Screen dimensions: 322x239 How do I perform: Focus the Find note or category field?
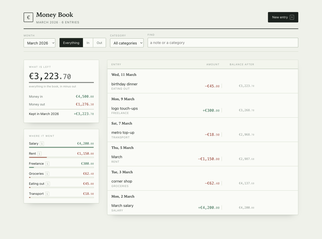pos(223,43)
